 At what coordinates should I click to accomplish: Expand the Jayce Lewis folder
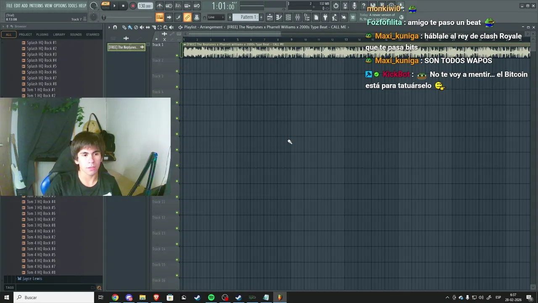(32, 279)
